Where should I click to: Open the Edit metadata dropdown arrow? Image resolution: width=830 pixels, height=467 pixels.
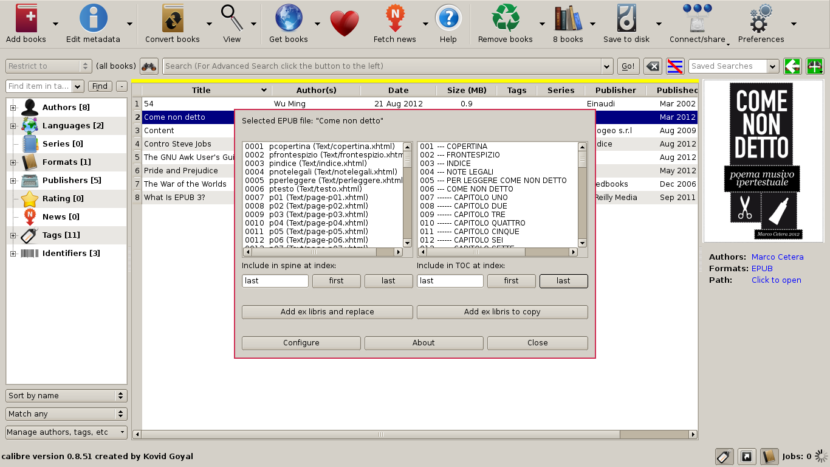[129, 24]
